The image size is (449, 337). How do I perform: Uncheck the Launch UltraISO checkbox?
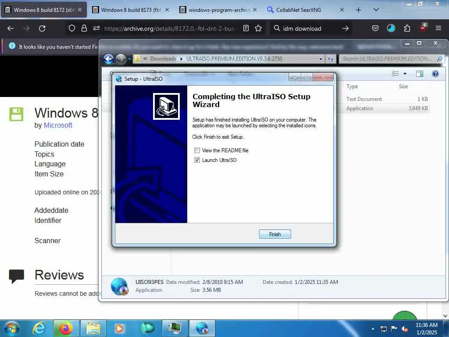coord(197,160)
